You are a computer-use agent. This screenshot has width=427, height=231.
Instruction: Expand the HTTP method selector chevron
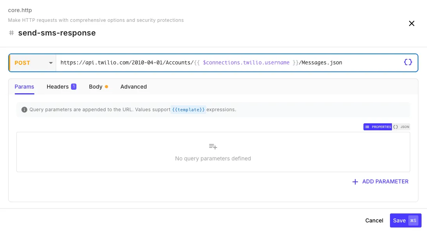pyautogui.click(x=51, y=62)
